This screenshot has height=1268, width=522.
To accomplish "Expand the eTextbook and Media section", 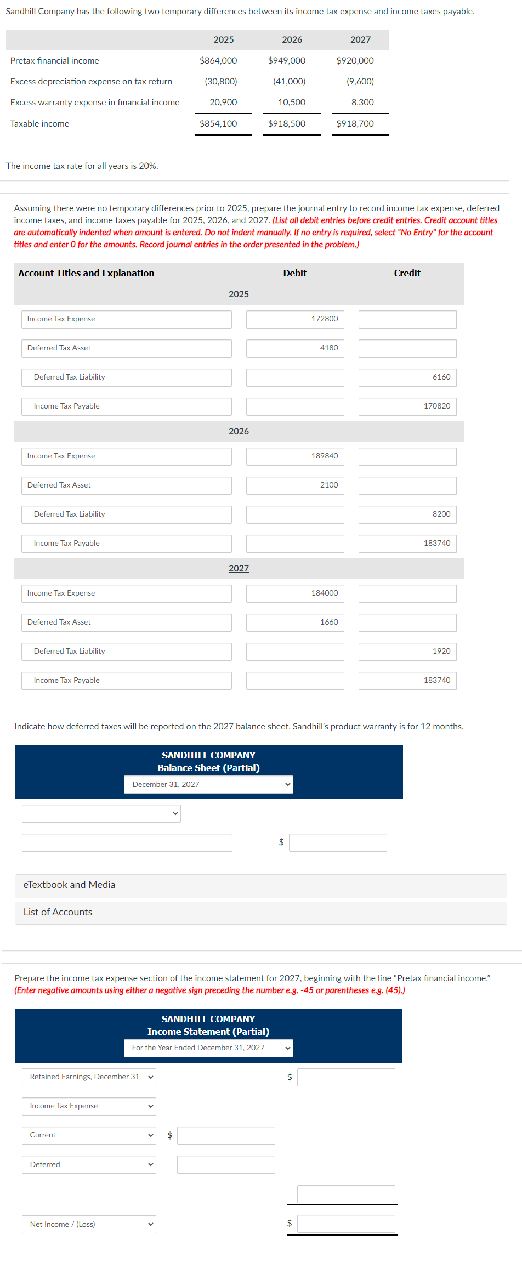I will (69, 884).
